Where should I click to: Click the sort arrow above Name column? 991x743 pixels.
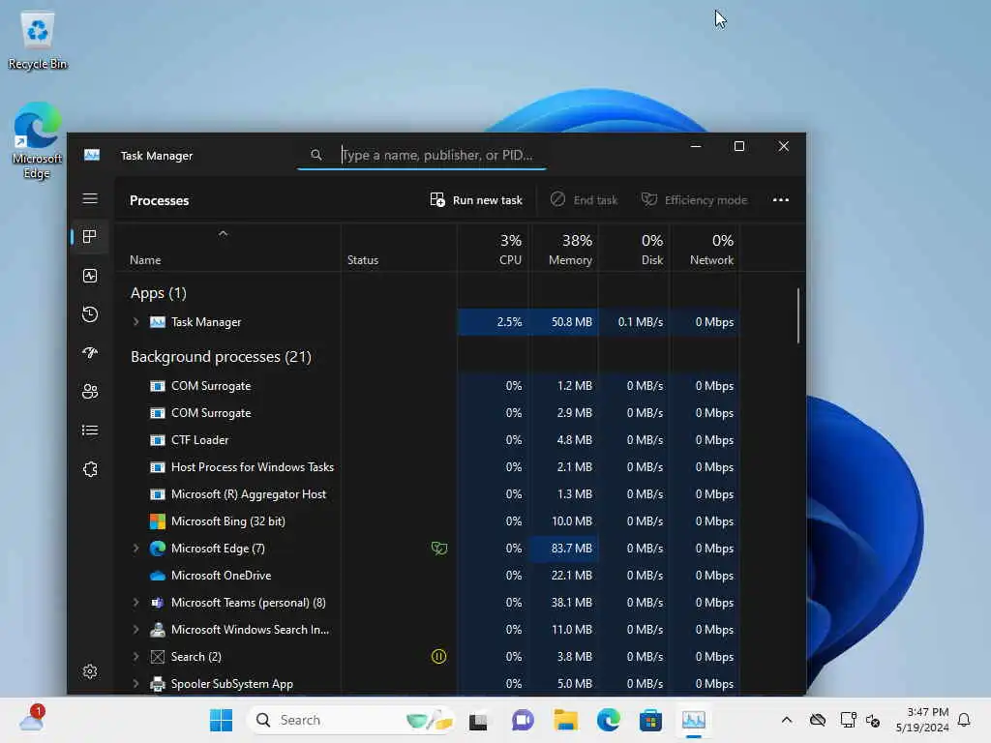(223, 234)
